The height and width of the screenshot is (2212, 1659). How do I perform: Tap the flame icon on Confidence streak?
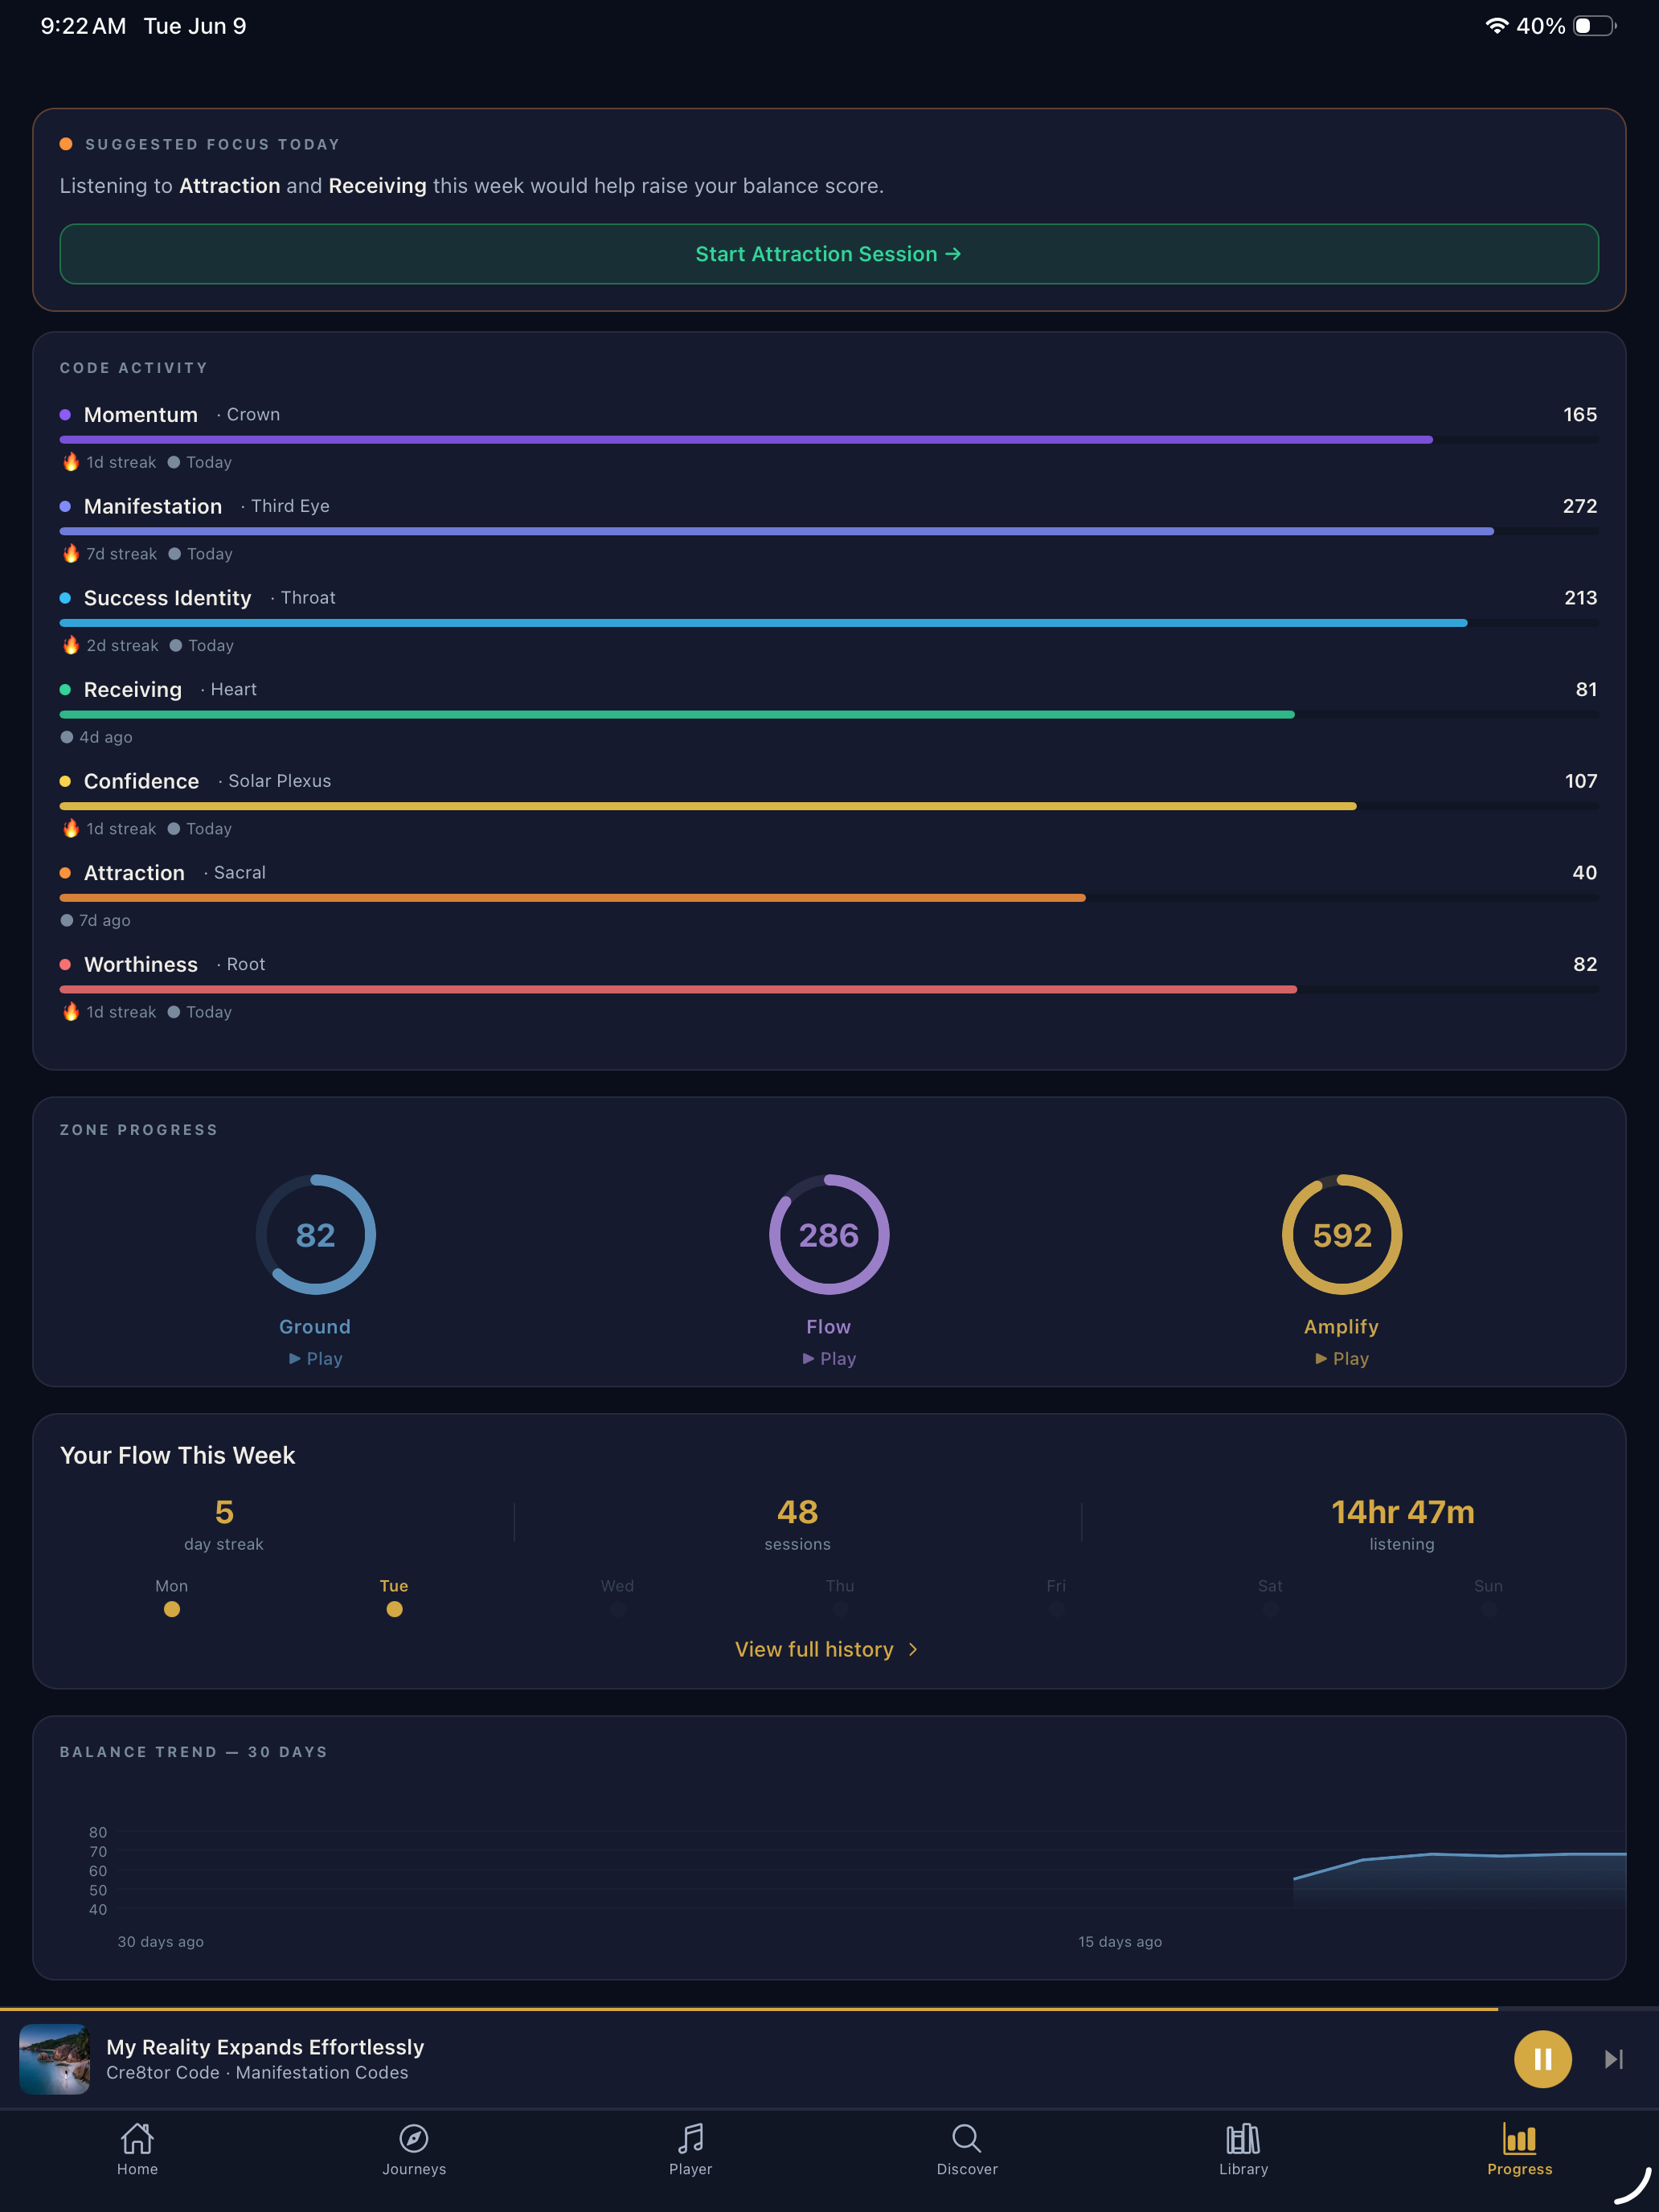click(x=71, y=828)
